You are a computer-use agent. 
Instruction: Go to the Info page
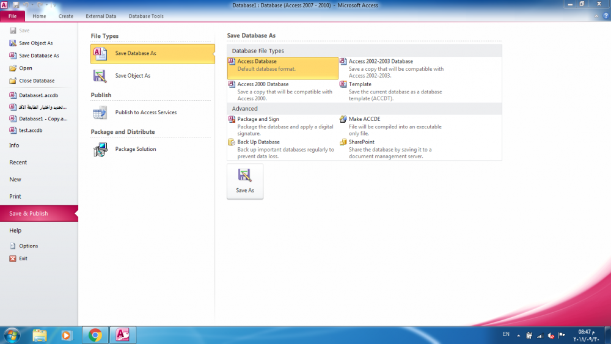pos(14,145)
